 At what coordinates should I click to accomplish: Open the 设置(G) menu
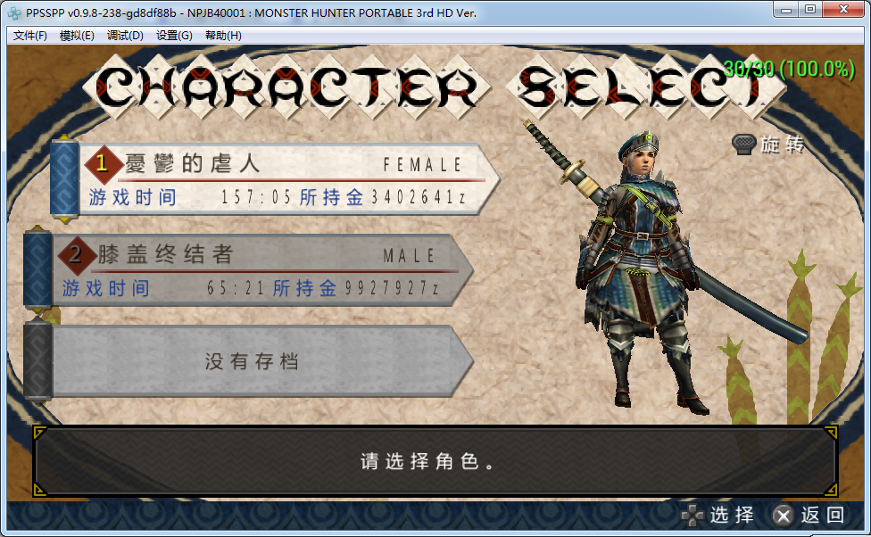[174, 36]
